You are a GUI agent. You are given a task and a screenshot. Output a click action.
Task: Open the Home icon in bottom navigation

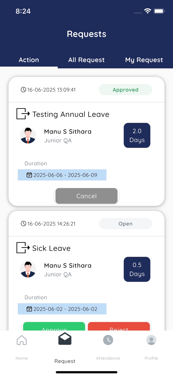[22, 340]
